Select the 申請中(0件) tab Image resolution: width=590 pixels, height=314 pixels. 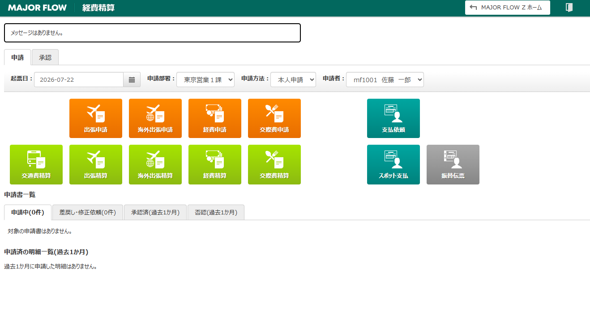(28, 212)
